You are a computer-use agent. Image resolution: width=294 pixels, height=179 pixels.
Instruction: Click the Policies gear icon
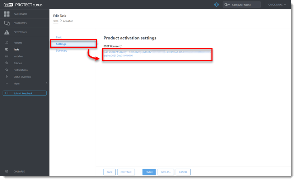tap(7, 63)
